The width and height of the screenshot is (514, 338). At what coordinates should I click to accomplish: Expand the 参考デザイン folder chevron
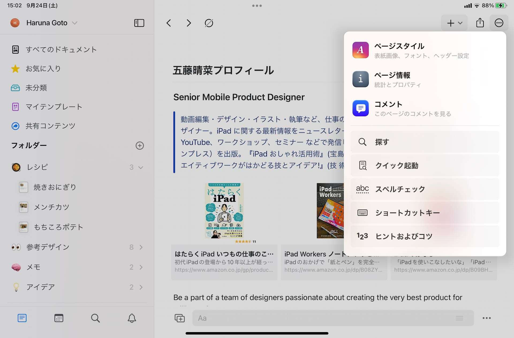[x=141, y=247]
